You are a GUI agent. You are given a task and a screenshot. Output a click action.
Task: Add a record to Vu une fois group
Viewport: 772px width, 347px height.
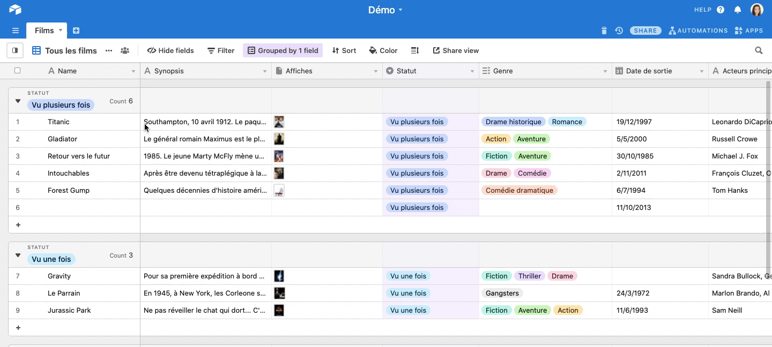[18, 328]
